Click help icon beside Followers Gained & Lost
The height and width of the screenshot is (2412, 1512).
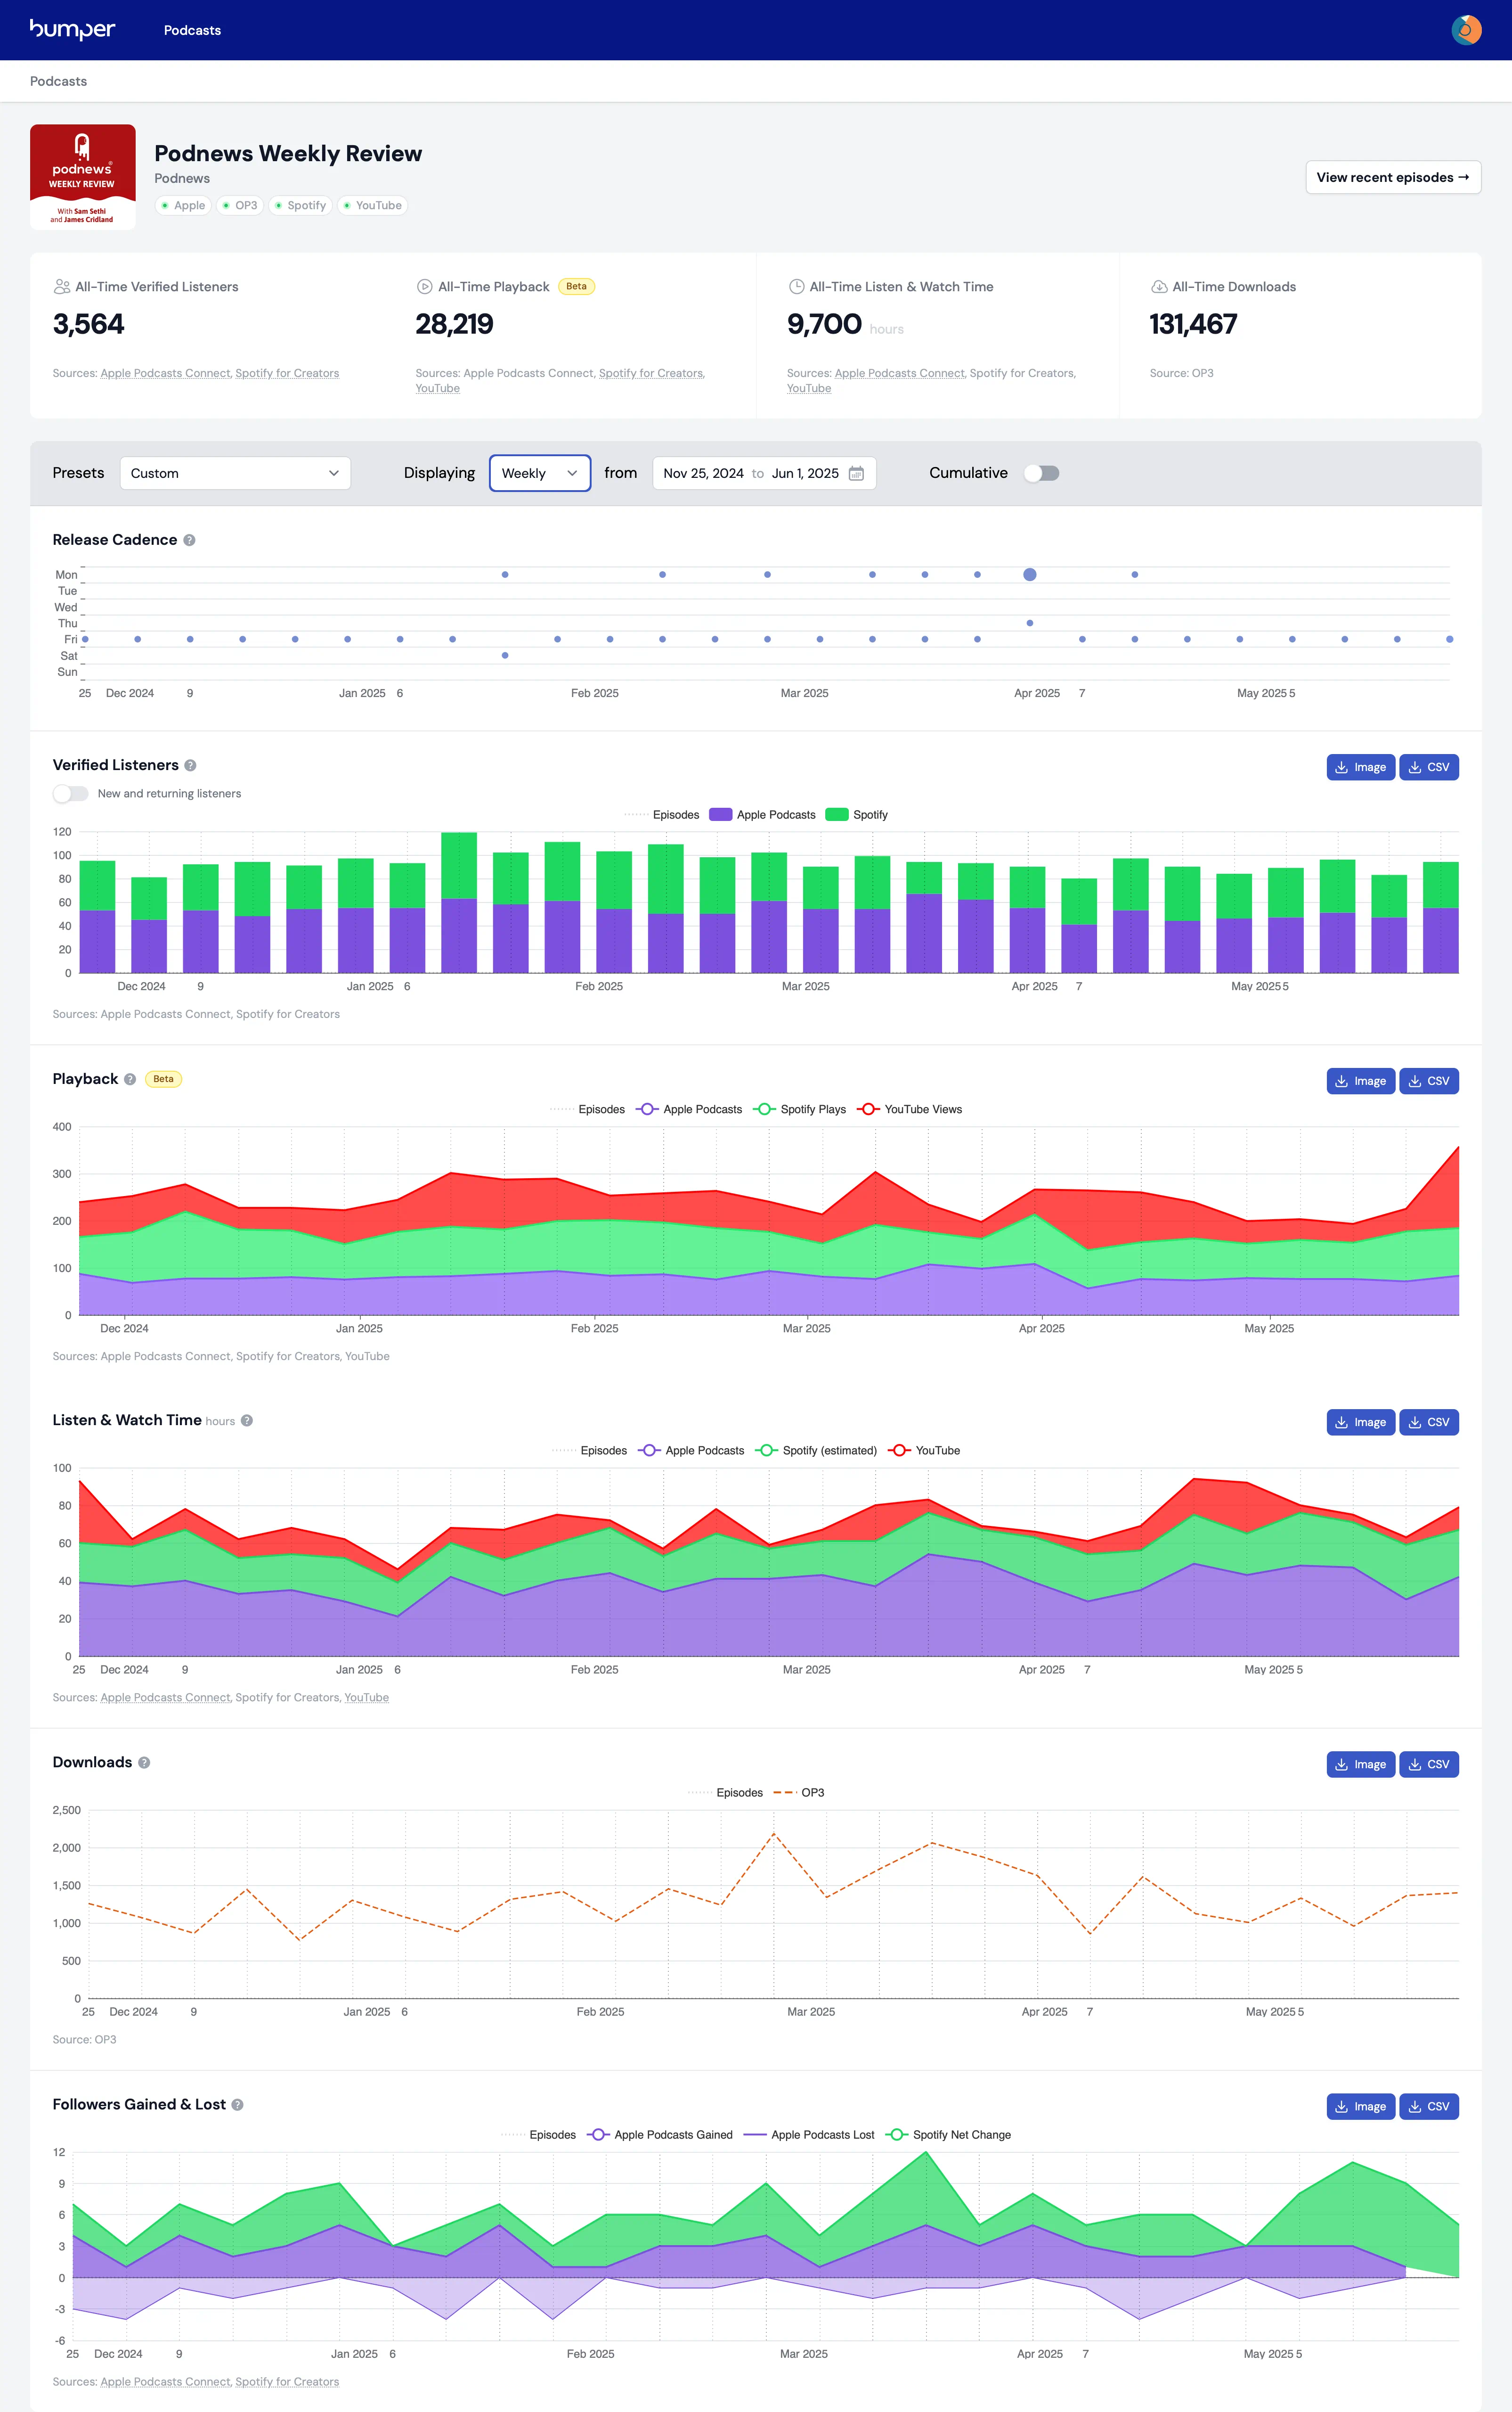(237, 2105)
